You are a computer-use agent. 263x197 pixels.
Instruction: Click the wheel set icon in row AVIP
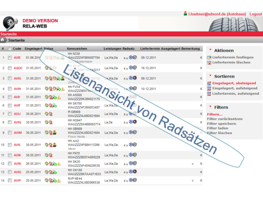133,180
